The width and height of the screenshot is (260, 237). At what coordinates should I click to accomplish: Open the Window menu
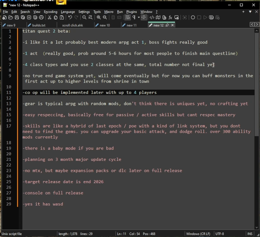[x=146, y=12]
